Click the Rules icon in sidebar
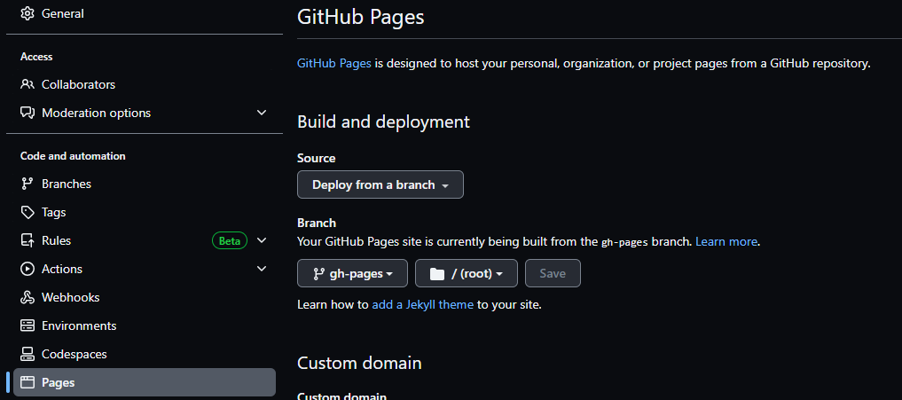902x400 pixels. pos(27,240)
